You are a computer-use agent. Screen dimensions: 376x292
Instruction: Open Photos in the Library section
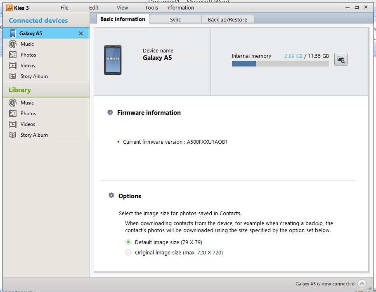28,113
